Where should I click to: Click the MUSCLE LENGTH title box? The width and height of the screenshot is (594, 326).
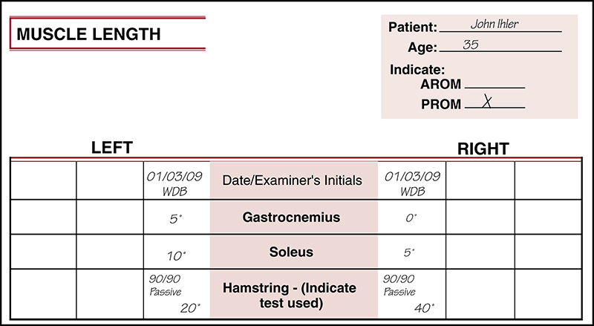point(107,34)
